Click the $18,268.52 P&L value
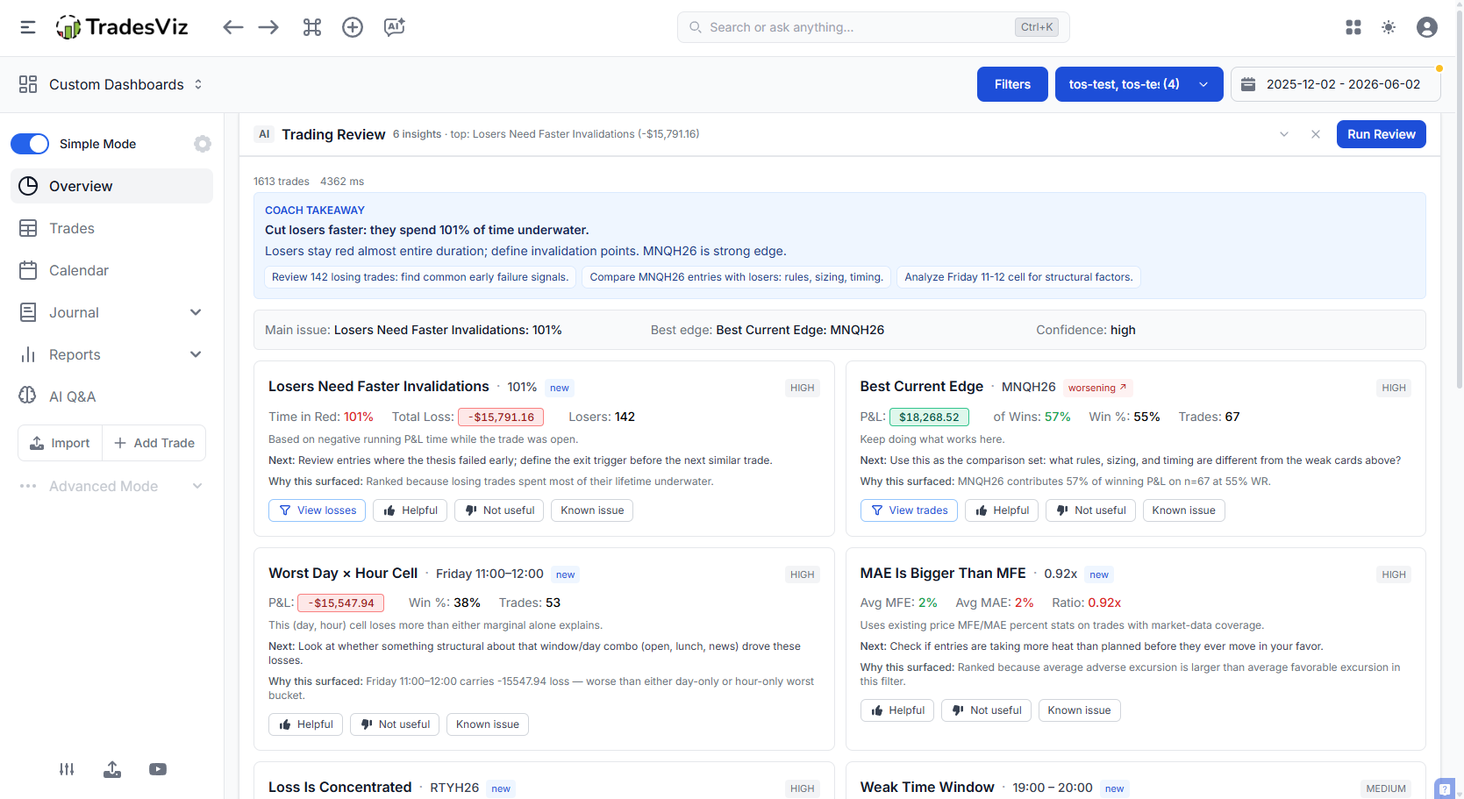This screenshot has width=1464, height=799. coord(929,417)
